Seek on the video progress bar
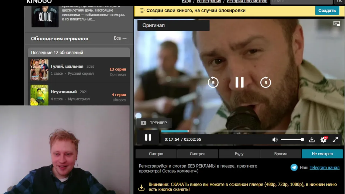 pos(251,131)
